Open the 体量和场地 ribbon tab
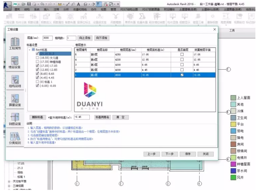The width and height of the screenshot is (258, 191). (80, 9)
